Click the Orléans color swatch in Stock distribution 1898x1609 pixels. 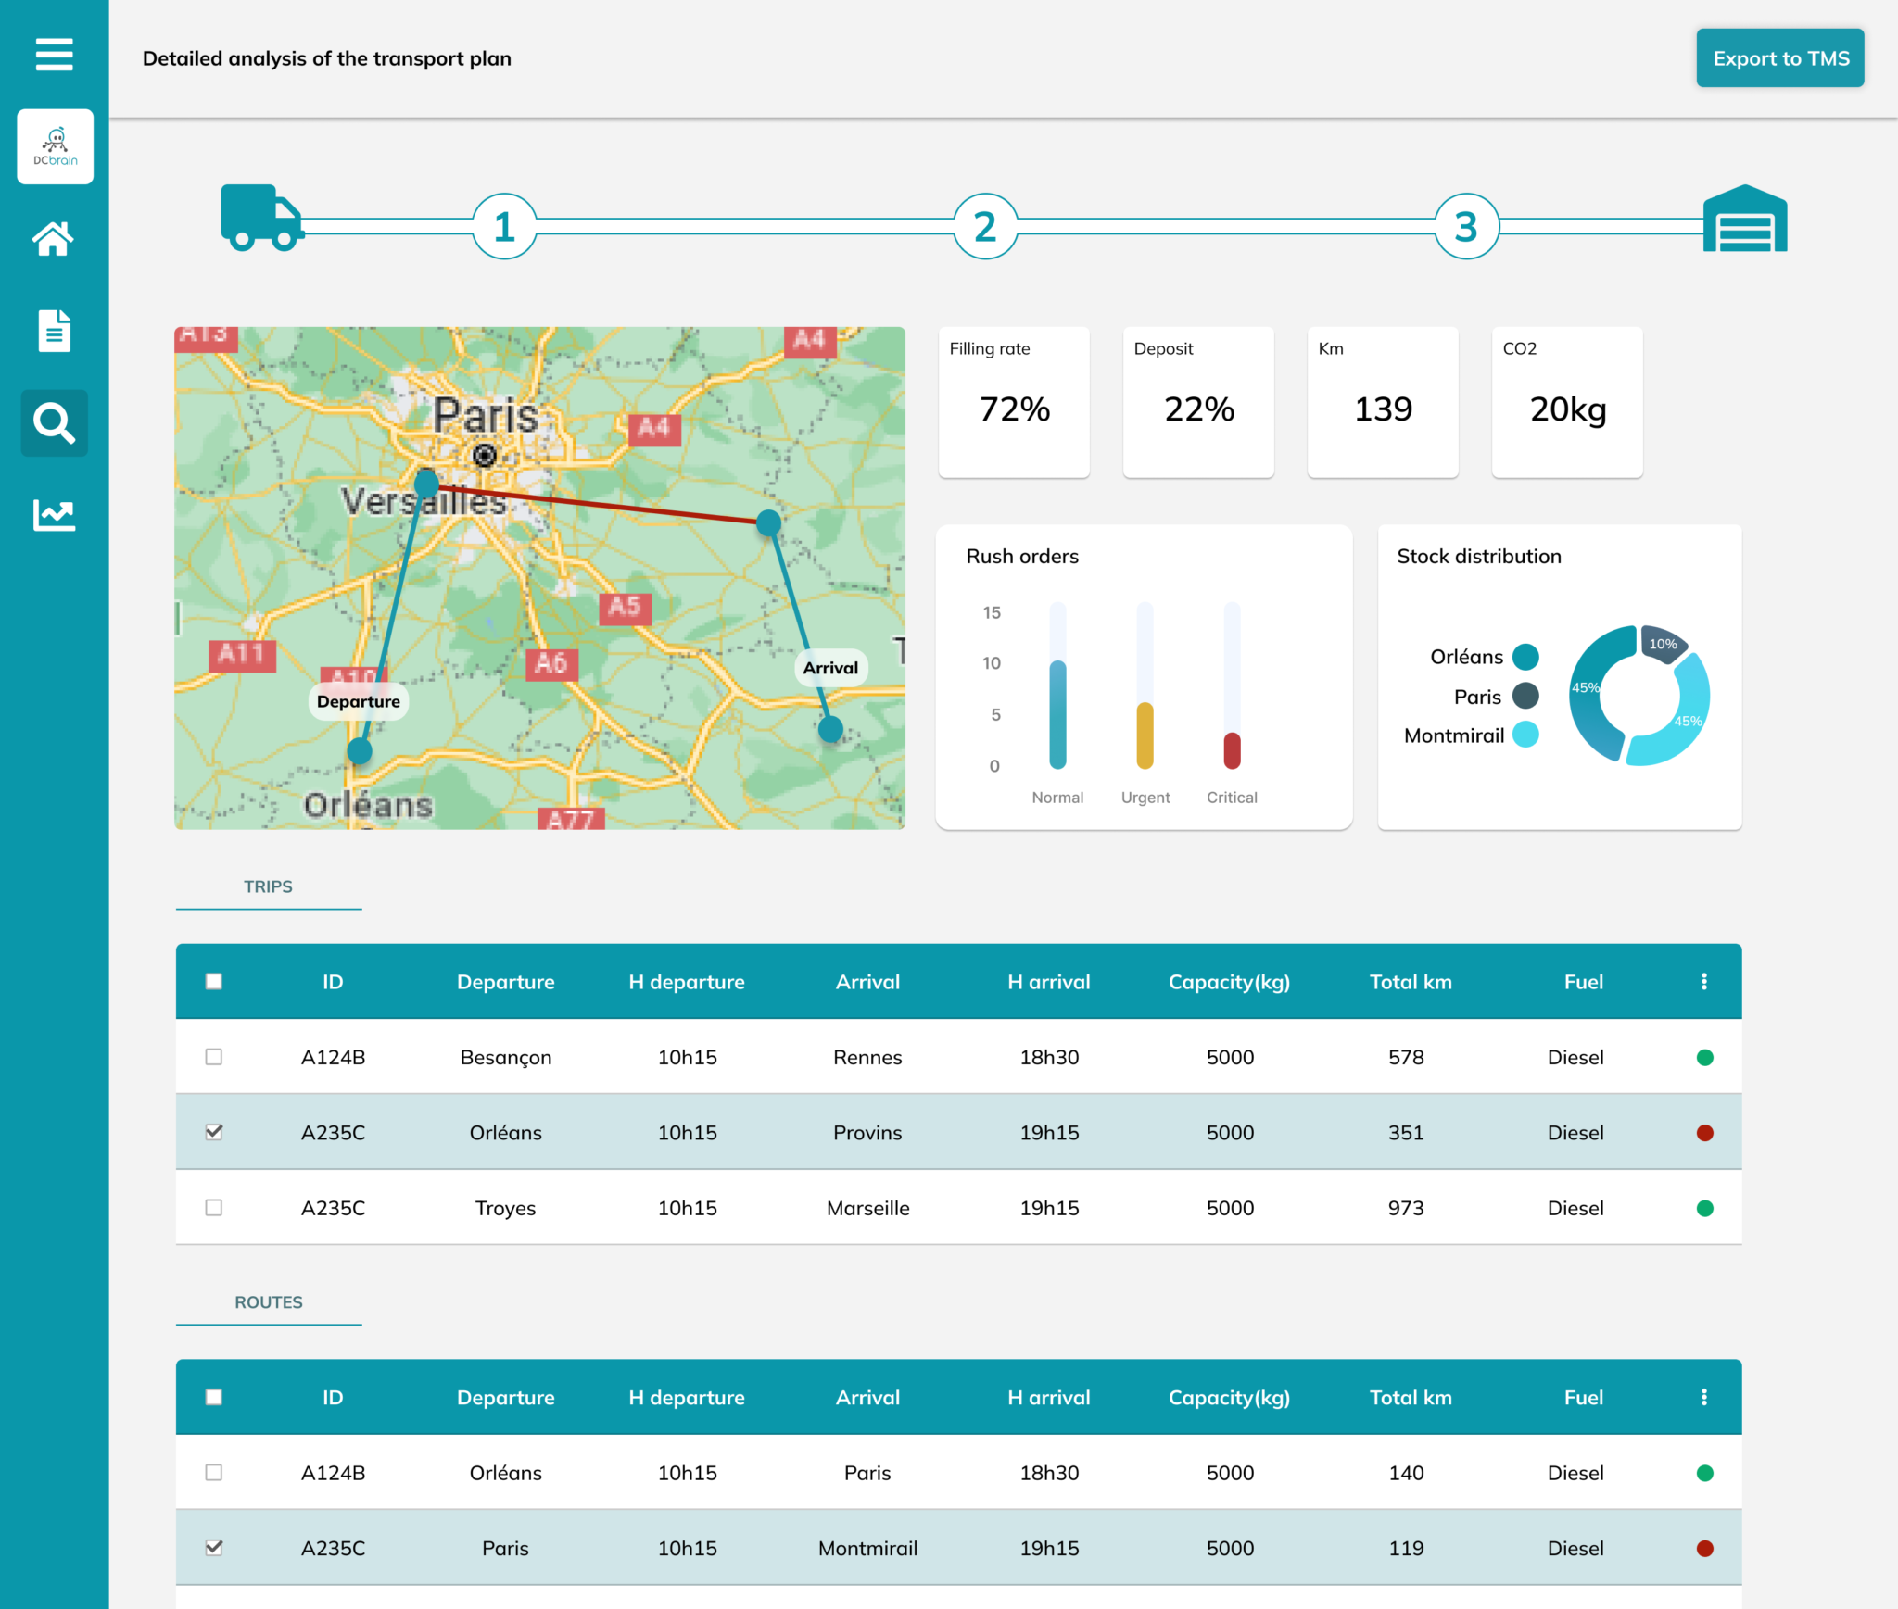point(1525,656)
